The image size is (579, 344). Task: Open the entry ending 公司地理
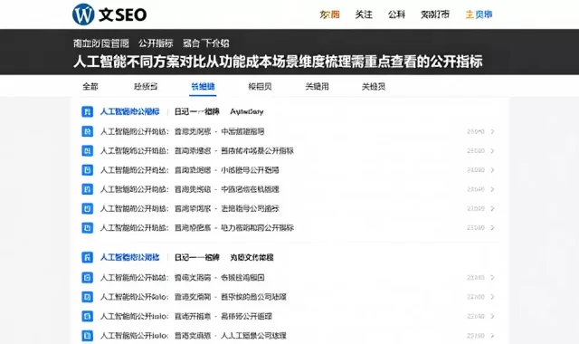click(x=194, y=297)
